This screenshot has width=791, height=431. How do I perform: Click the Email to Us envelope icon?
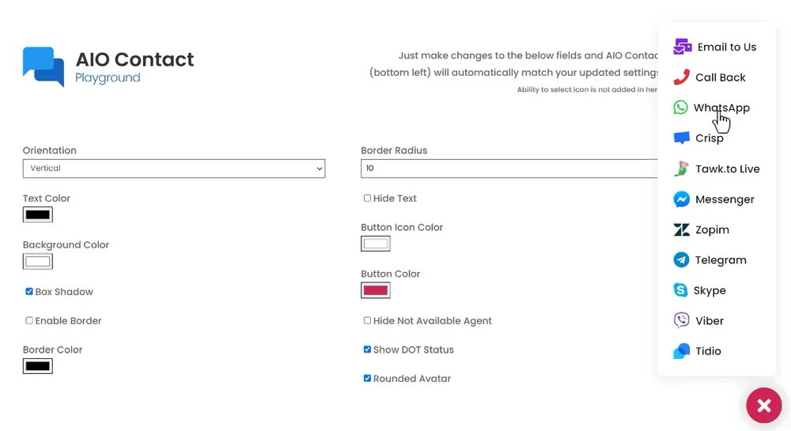(x=682, y=47)
